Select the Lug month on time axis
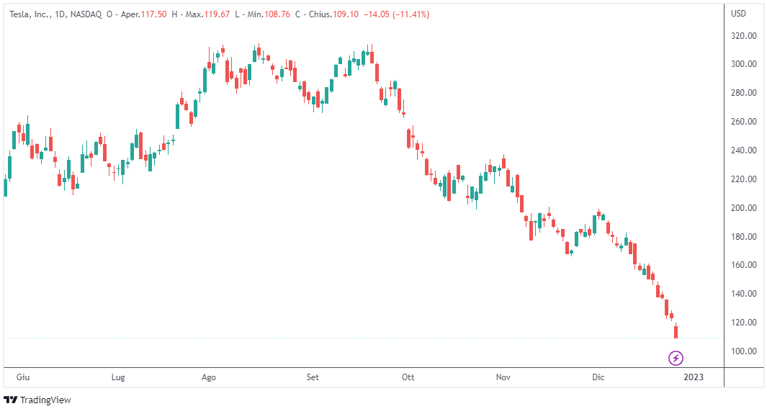The width and height of the screenshot is (767, 409). pos(119,377)
